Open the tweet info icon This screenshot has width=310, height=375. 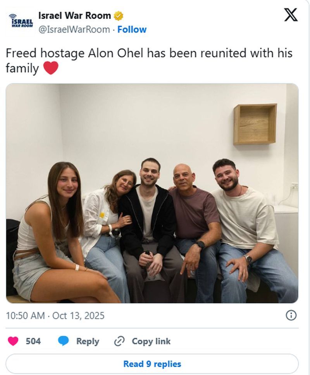click(x=291, y=315)
